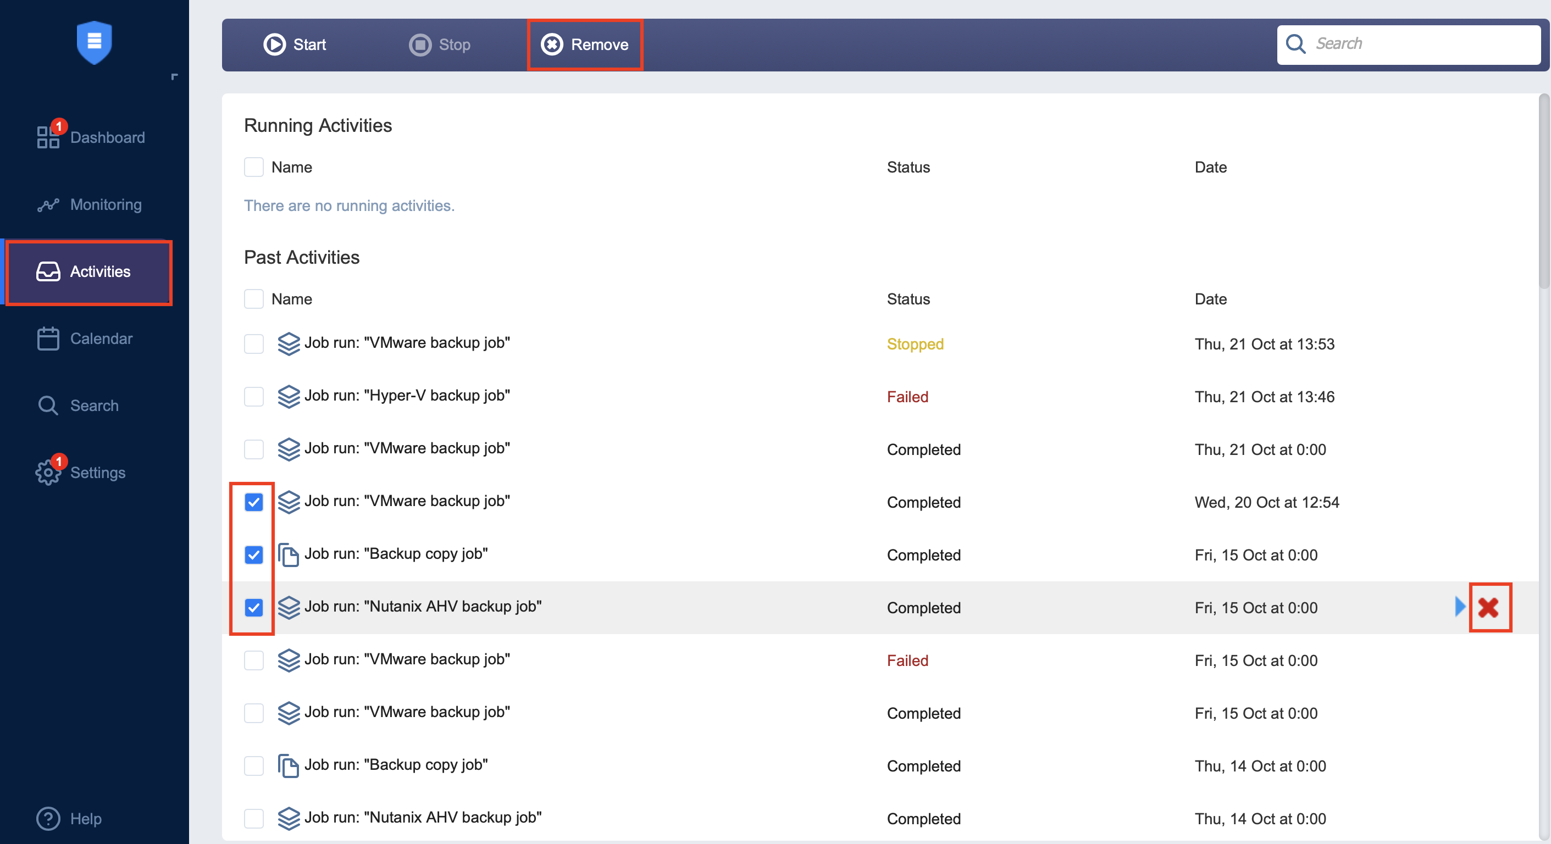
Task: Click date Wed, 20 Oct at 12:54
Action: click(1267, 503)
